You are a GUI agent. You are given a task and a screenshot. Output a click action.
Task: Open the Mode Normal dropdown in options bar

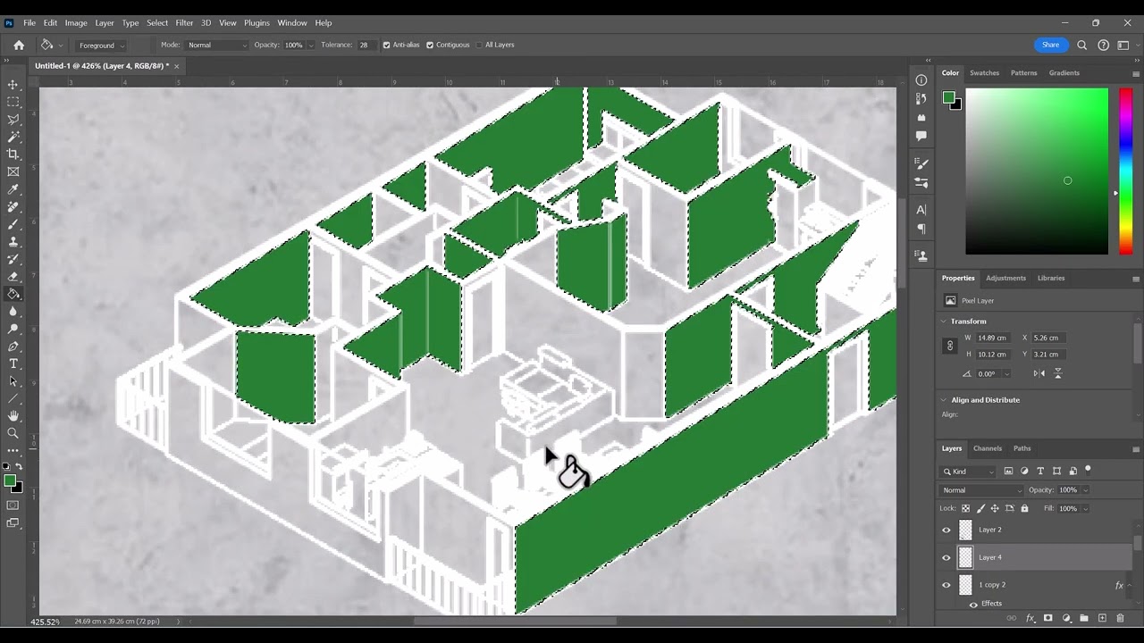point(216,45)
